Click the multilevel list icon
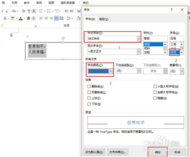The width and height of the screenshot is (190, 157). [x=57, y=11]
